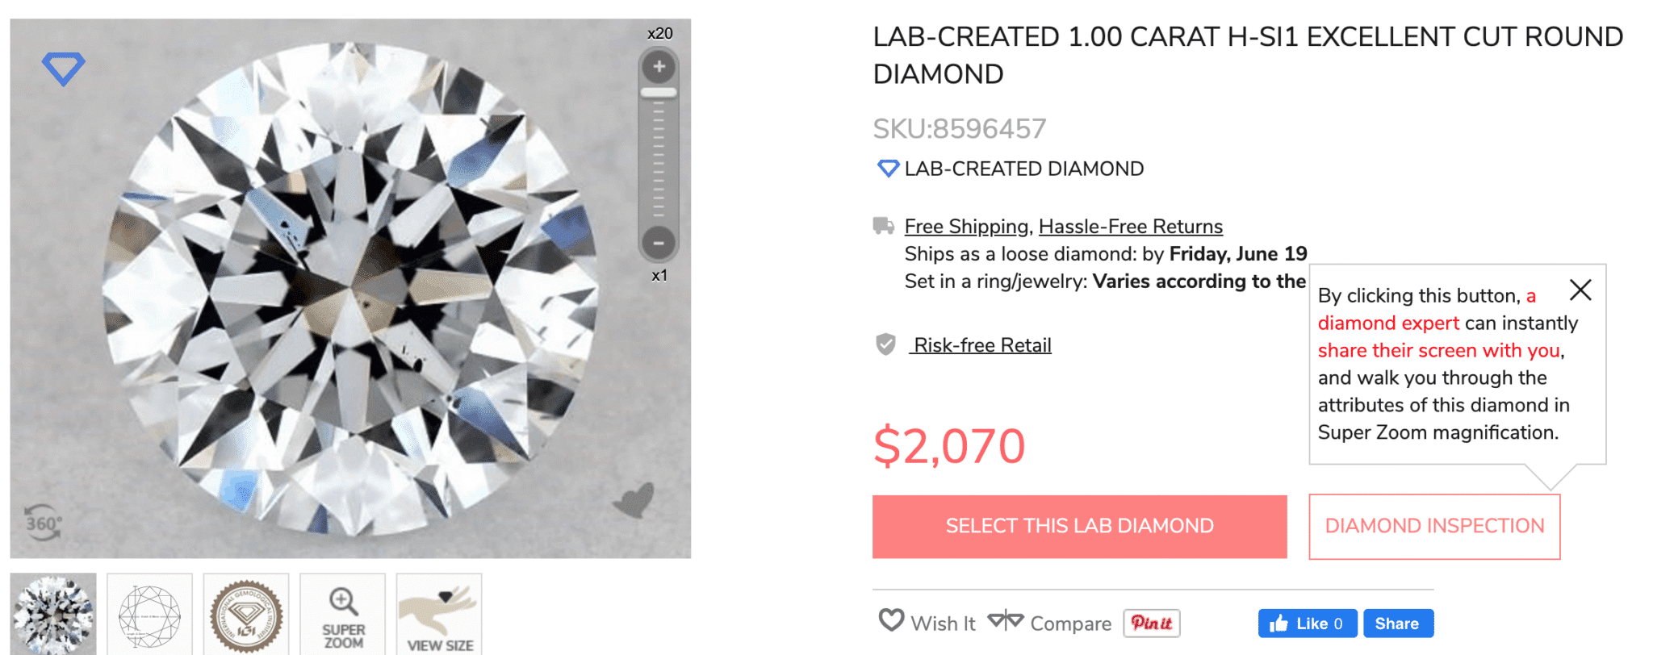This screenshot has width=1653, height=655.
Task: Open the IGI gemological certificate thumbnail
Action: [245, 613]
